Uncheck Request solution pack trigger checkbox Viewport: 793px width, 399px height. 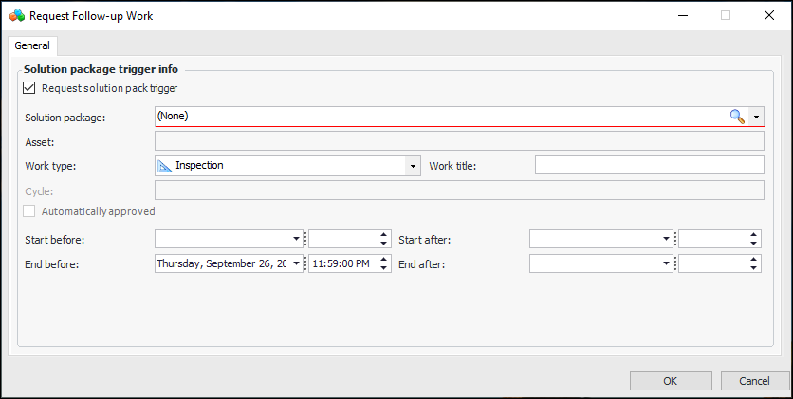(x=29, y=88)
